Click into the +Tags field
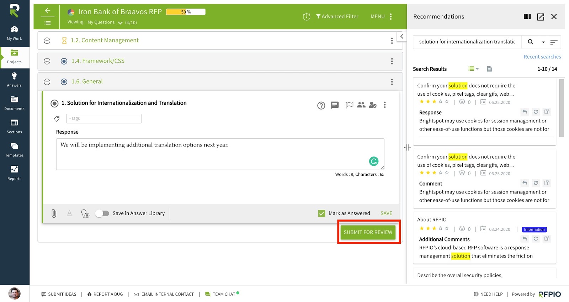 [x=104, y=118]
